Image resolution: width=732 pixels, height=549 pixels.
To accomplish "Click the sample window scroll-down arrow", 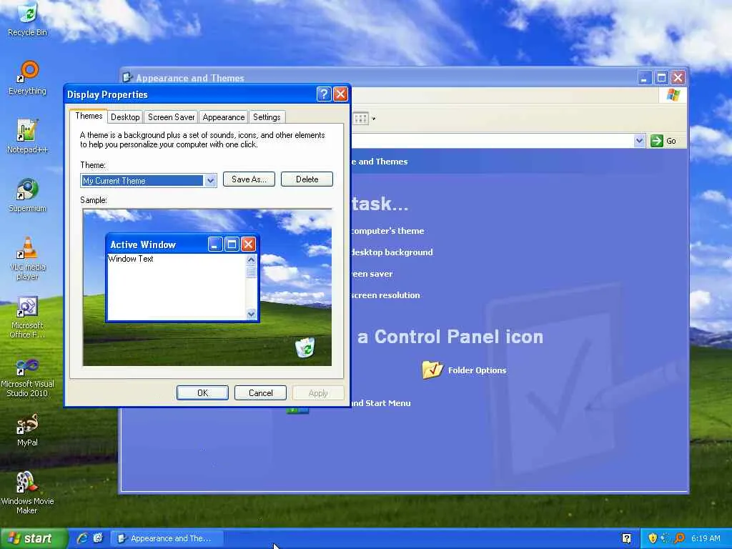I will [251, 315].
